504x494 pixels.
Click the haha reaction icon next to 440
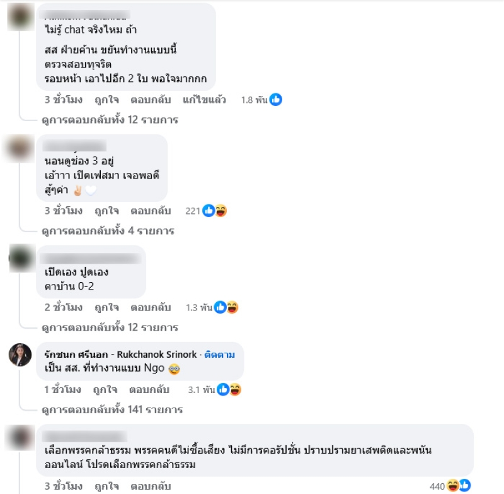pos(453,486)
